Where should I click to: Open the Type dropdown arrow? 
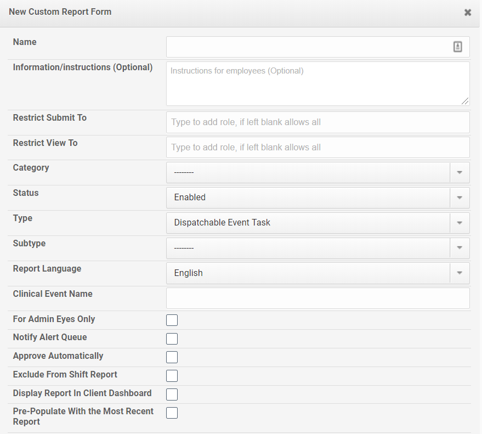459,223
